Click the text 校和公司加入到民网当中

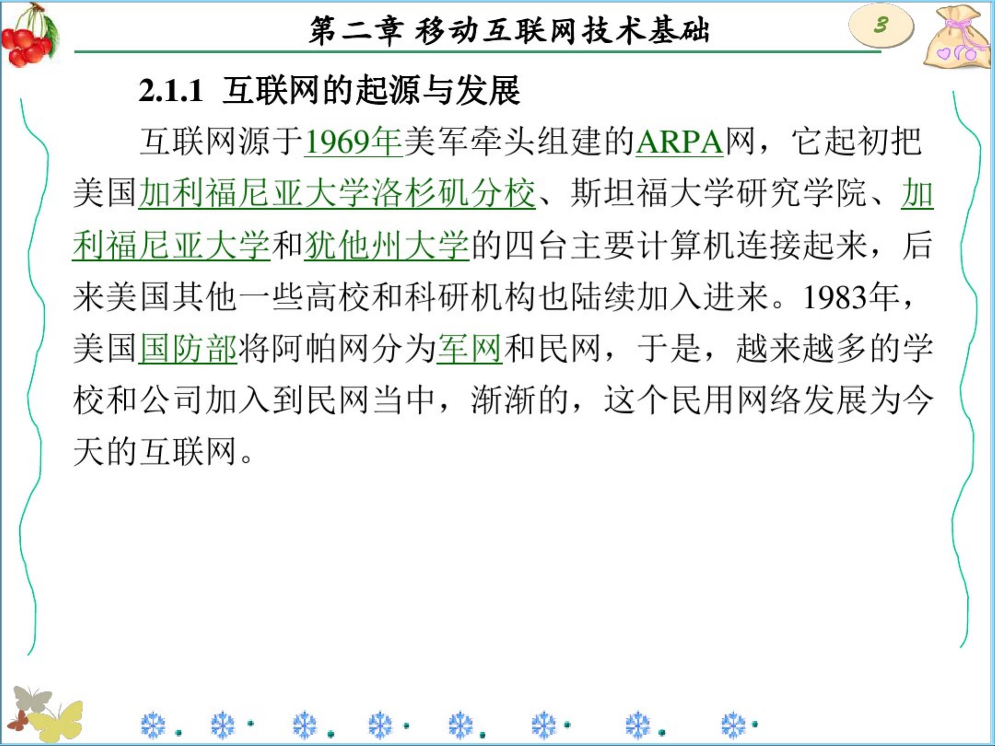click(254, 400)
